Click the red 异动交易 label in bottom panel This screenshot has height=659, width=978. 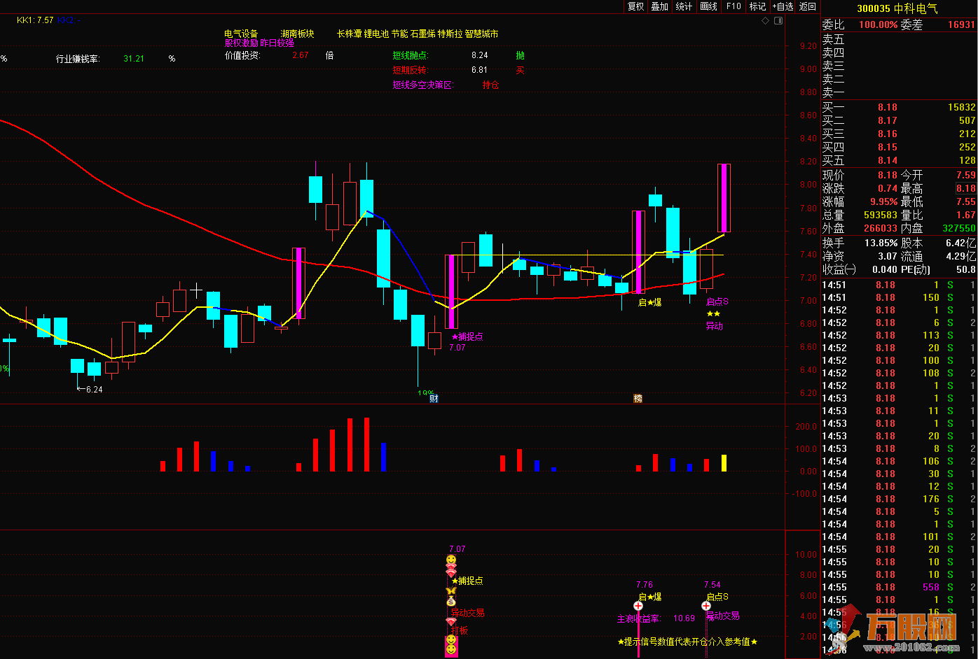[467, 613]
